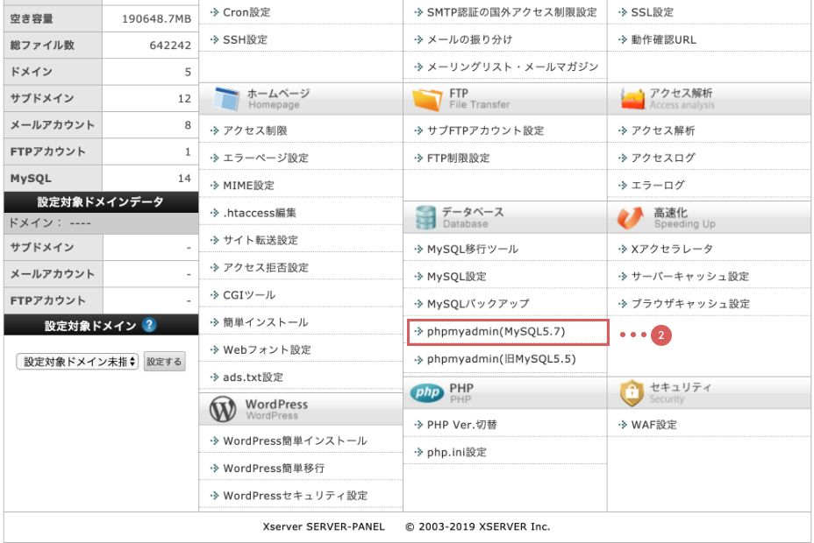Screen dimensions: 814x543
Task: Click the Access analysis chart icon
Action: pos(632,98)
